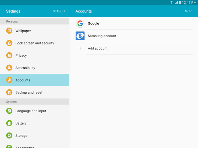Image resolution: width=198 pixels, height=148 pixels.
Task: Tap the Privacy icon
Action: 9,55
